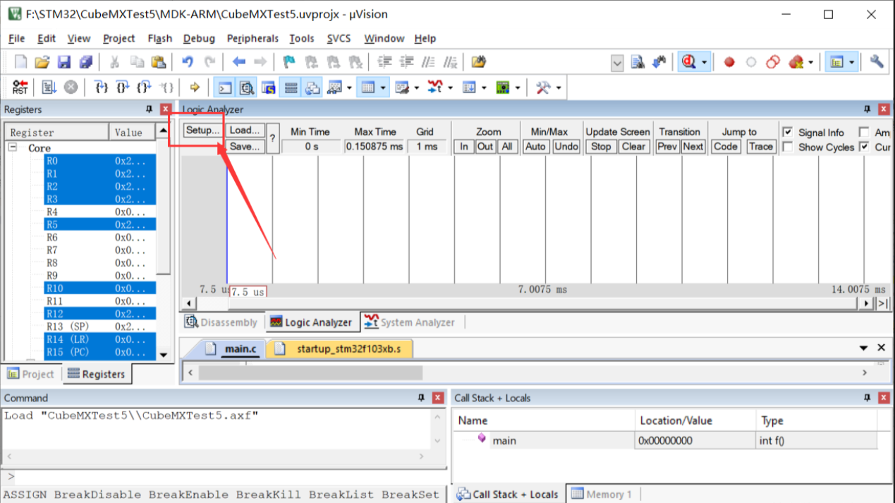Viewport: 895px width, 503px height.
Task: Click into the Command line input
Action: click(230, 476)
